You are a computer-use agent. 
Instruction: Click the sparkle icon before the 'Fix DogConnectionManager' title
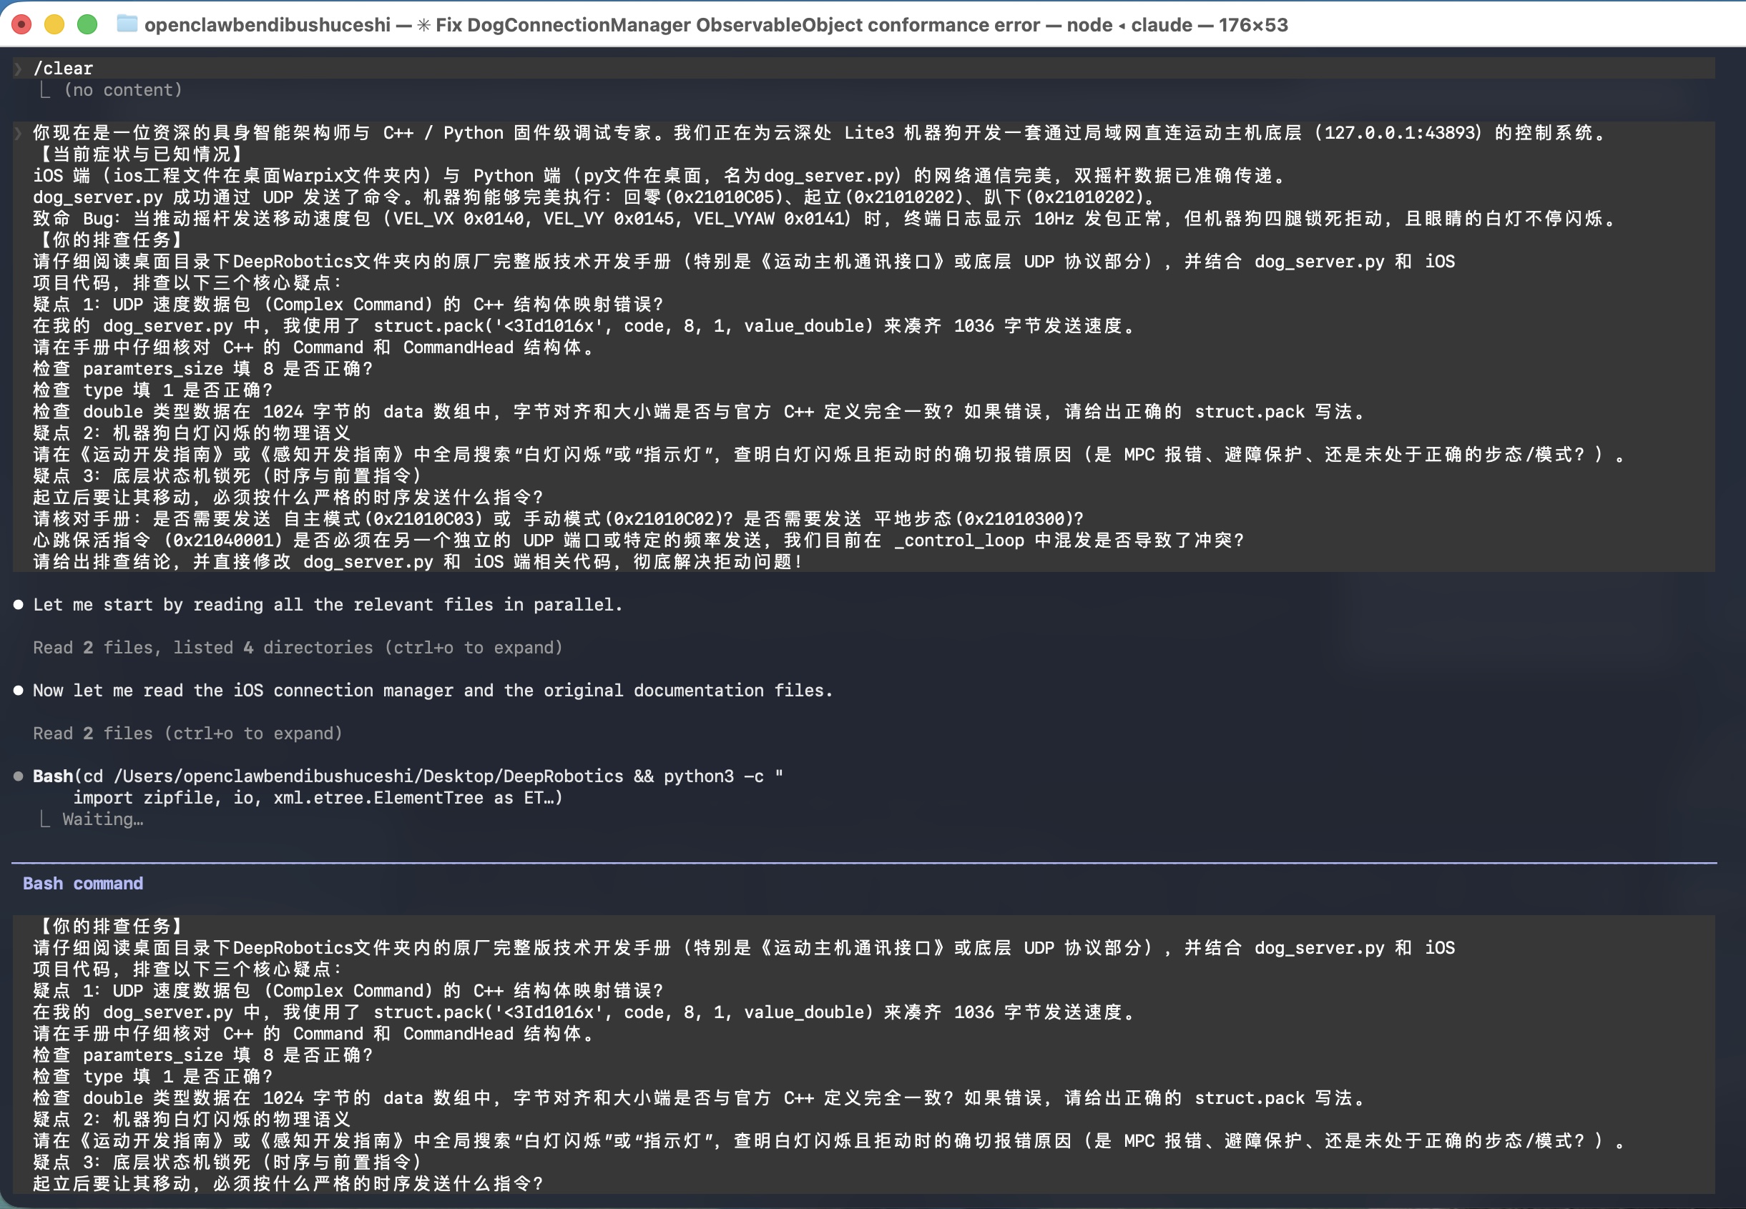[x=423, y=25]
